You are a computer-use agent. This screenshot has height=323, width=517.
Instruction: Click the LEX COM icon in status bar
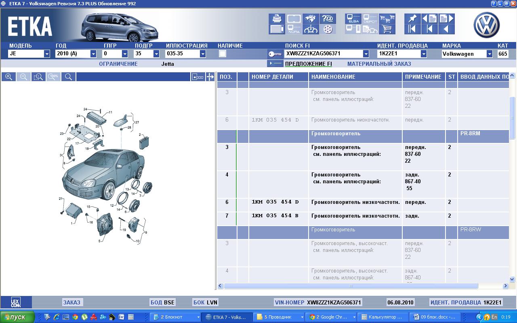[x=16, y=302]
